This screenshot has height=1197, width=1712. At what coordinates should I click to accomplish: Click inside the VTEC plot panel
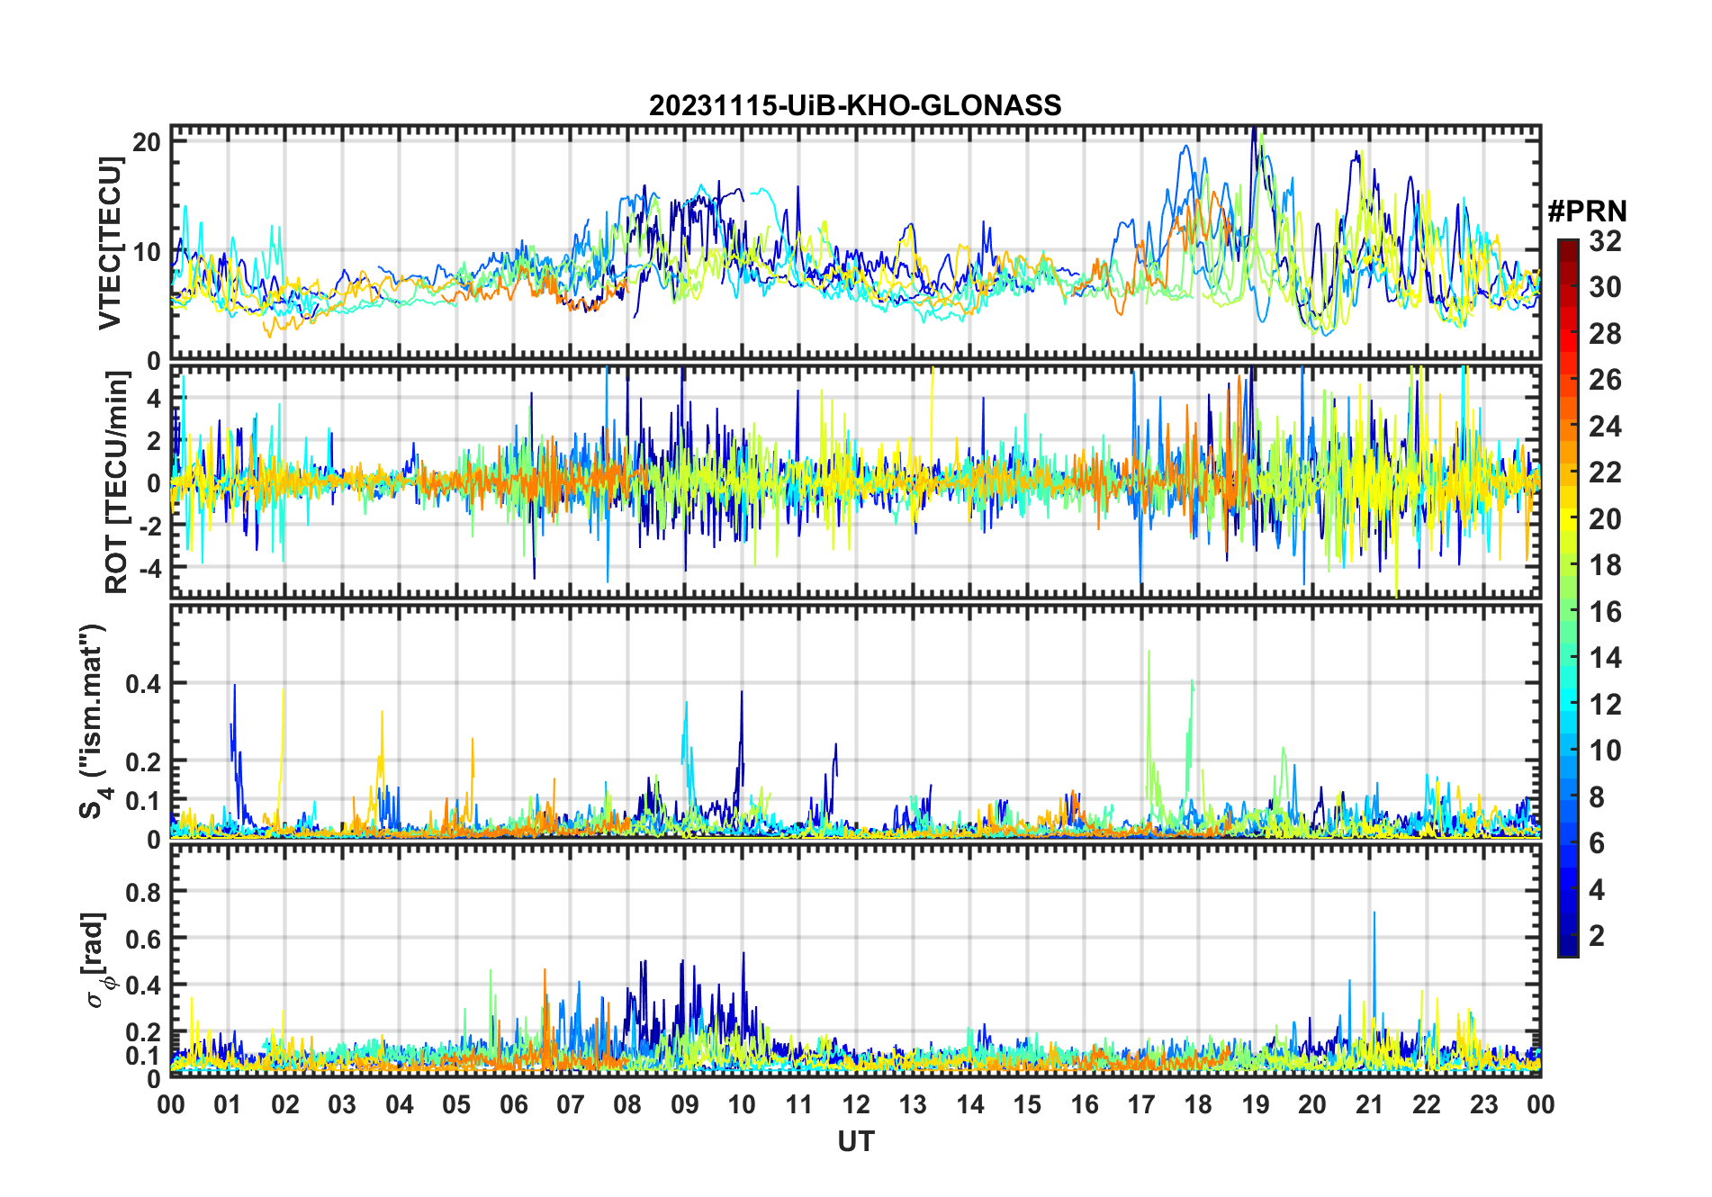pyautogui.click(x=855, y=243)
